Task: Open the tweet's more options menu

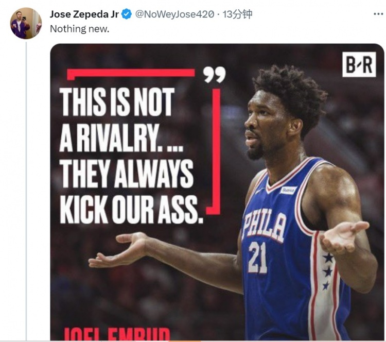Action: 378,14
